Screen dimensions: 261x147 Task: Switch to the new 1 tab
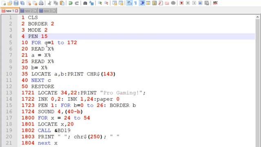(10, 11)
